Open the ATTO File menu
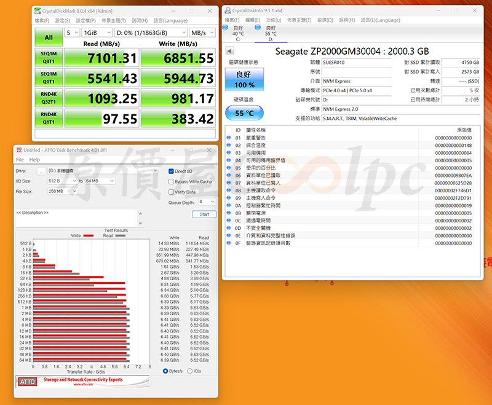Viewport: 492px width, 405px height. (20, 160)
